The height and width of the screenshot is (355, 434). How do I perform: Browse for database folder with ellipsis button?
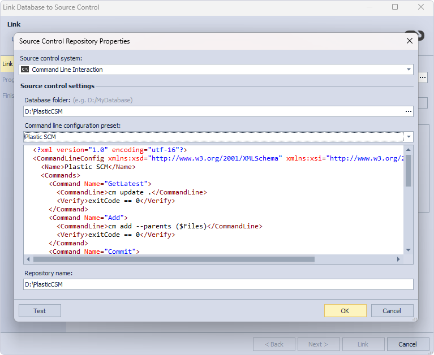pyautogui.click(x=408, y=111)
